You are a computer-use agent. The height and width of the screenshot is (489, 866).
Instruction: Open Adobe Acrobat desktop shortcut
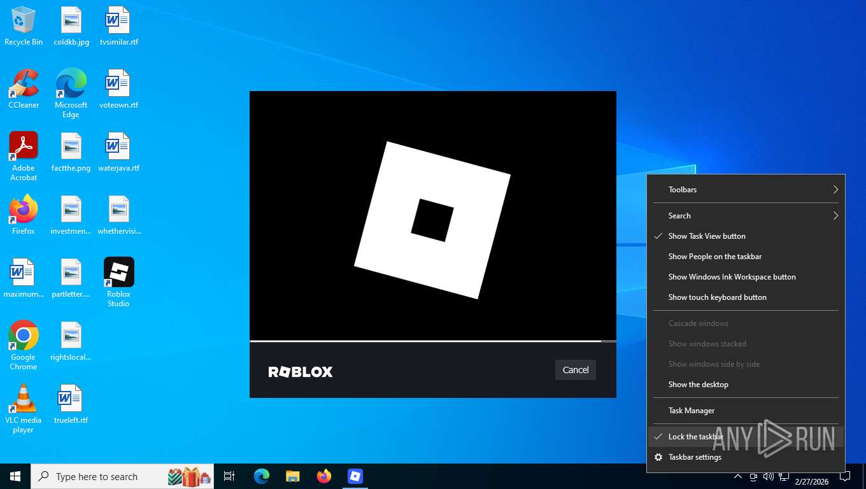pos(24,157)
